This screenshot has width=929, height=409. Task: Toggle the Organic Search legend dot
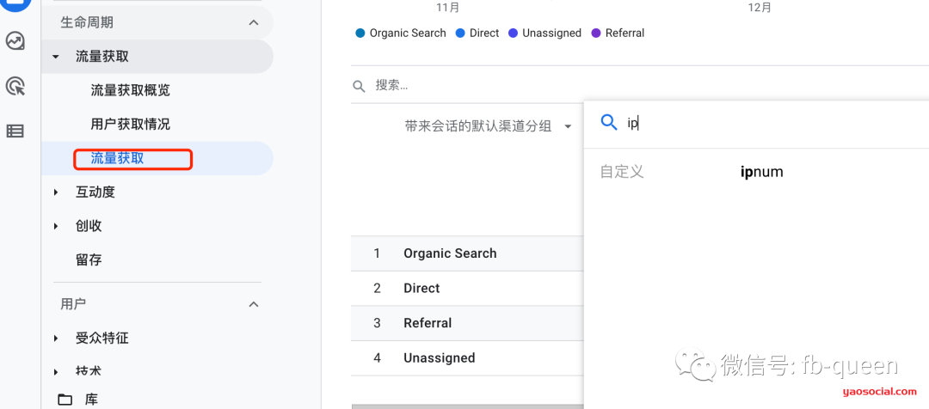pyautogui.click(x=360, y=34)
